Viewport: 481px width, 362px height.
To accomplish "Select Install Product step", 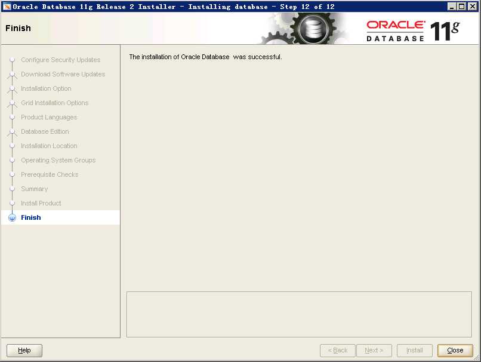I will click(x=41, y=203).
